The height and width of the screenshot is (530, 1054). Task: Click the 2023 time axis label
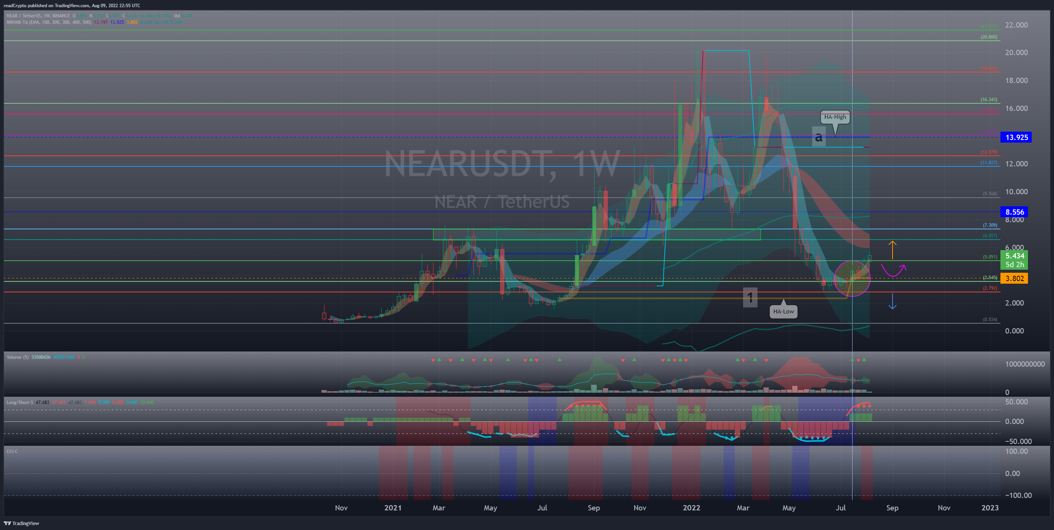pyautogui.click(x=990, y=507)
